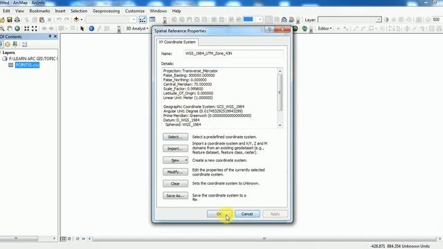Click the Full Extent globe icon
443x249 pixels.
(17, 28)
